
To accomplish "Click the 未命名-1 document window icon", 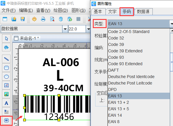I will click(16, 38).
